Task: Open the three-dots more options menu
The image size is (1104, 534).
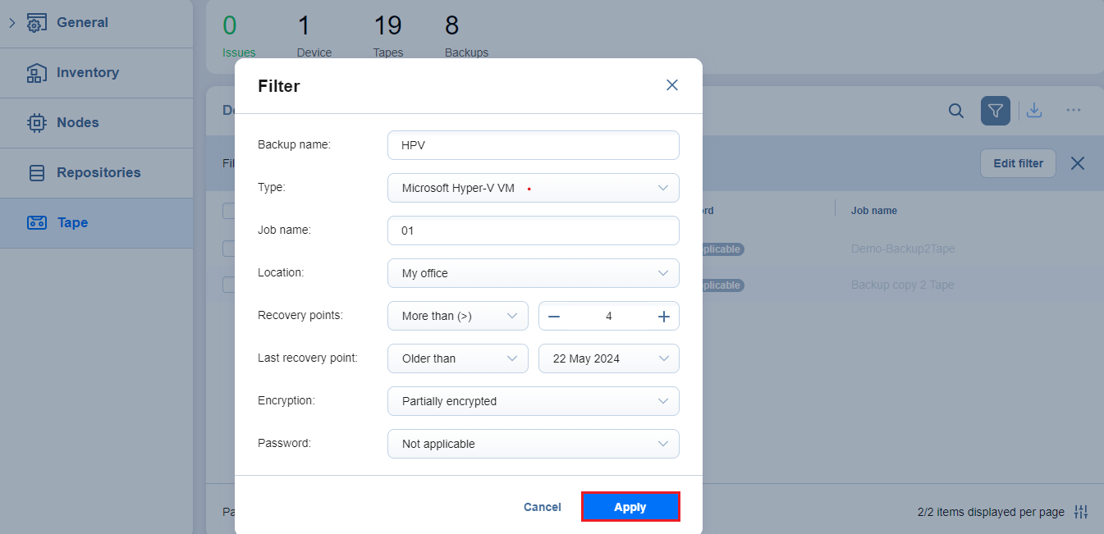Action: pos(1073,111)
